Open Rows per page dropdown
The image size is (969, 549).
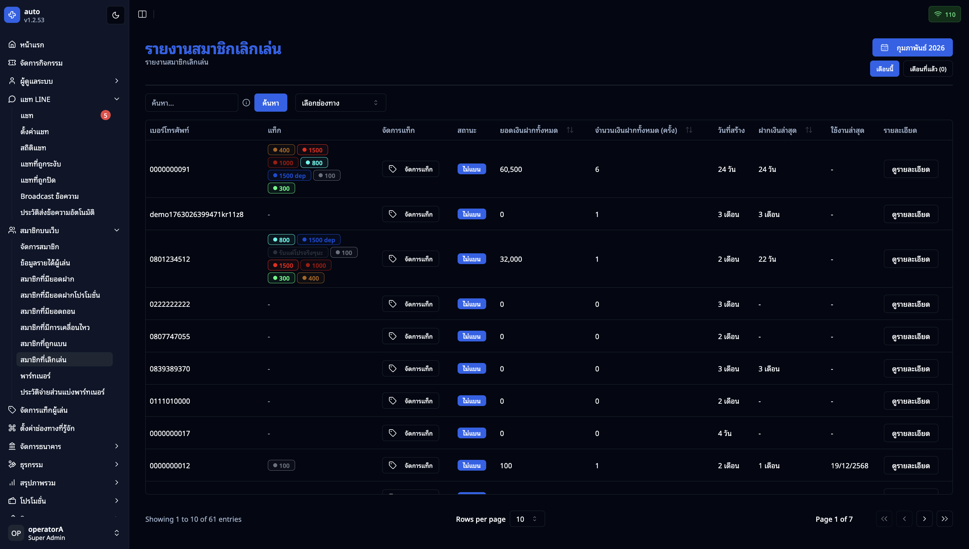pos(526,519)
